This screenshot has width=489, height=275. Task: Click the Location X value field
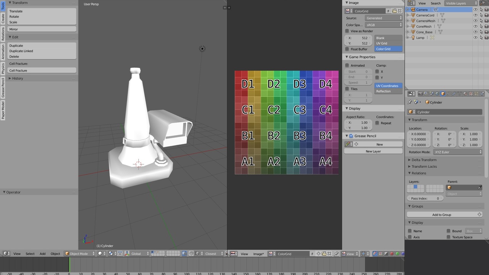[x=418, y=134]
